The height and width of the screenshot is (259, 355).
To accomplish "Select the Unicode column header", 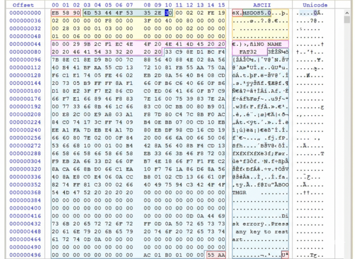I will pyautogui.click(x=315, y=5).
